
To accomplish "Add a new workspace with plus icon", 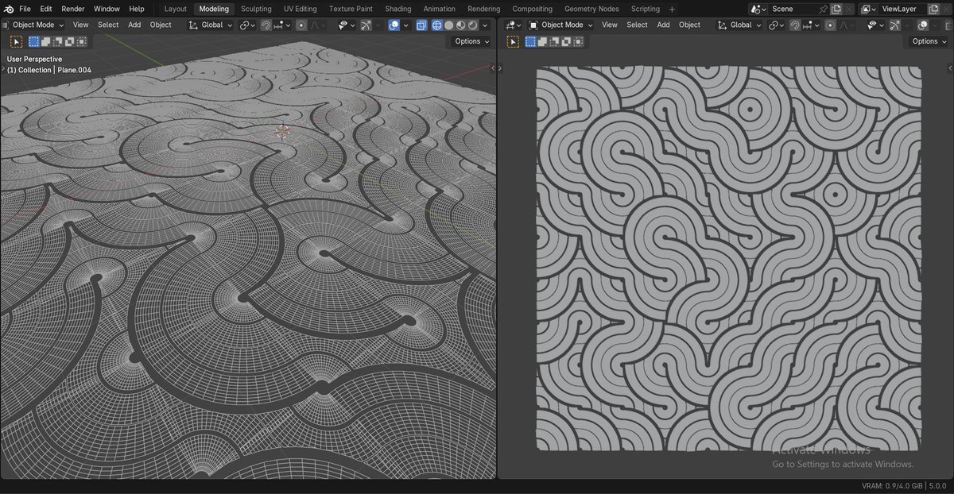I will pos(672,9).
